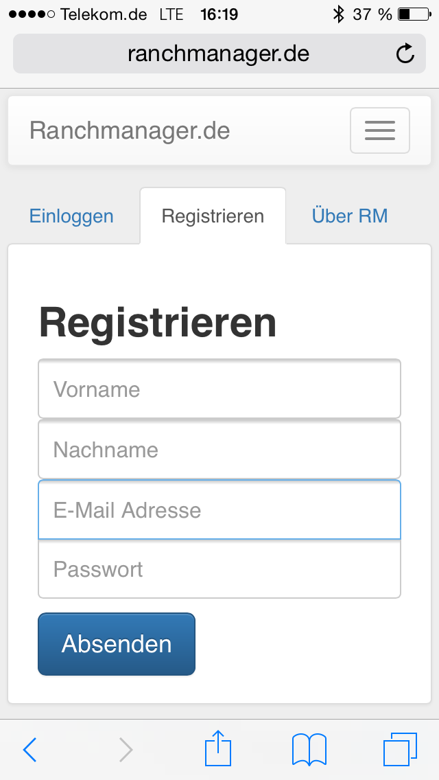Click into the E-Mail Adresse field
The height and width of the screenshot is (780, 439).
(x=219, y=510)
